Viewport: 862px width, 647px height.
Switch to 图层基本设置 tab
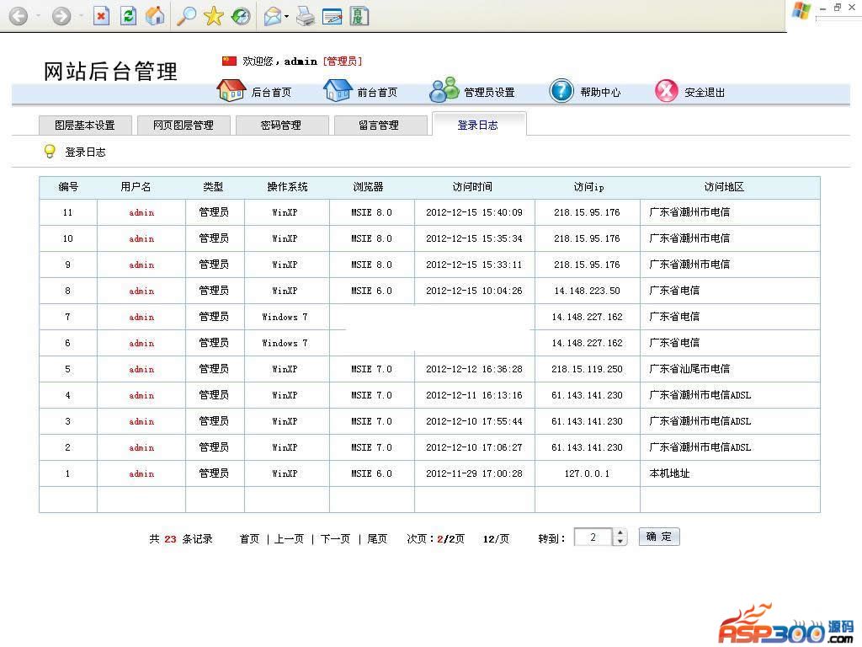[85, 126]
